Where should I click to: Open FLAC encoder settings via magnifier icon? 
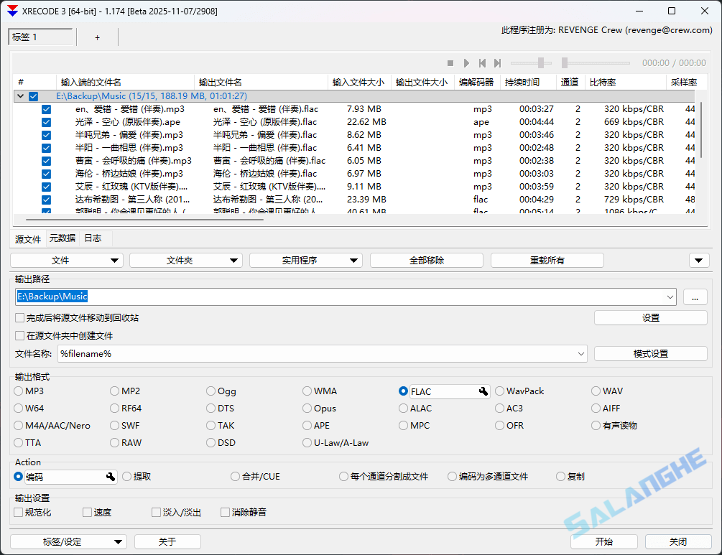[483, 391]
